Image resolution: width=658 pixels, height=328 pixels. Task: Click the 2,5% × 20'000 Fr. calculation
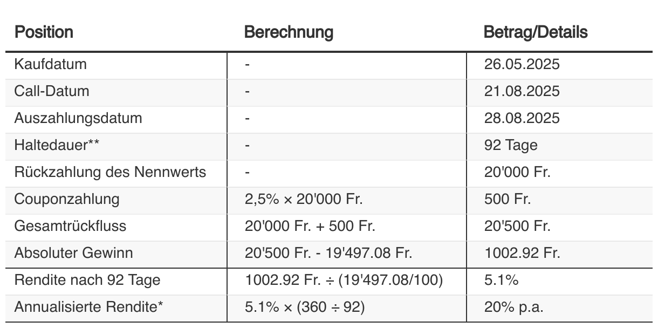coord(304,200)
